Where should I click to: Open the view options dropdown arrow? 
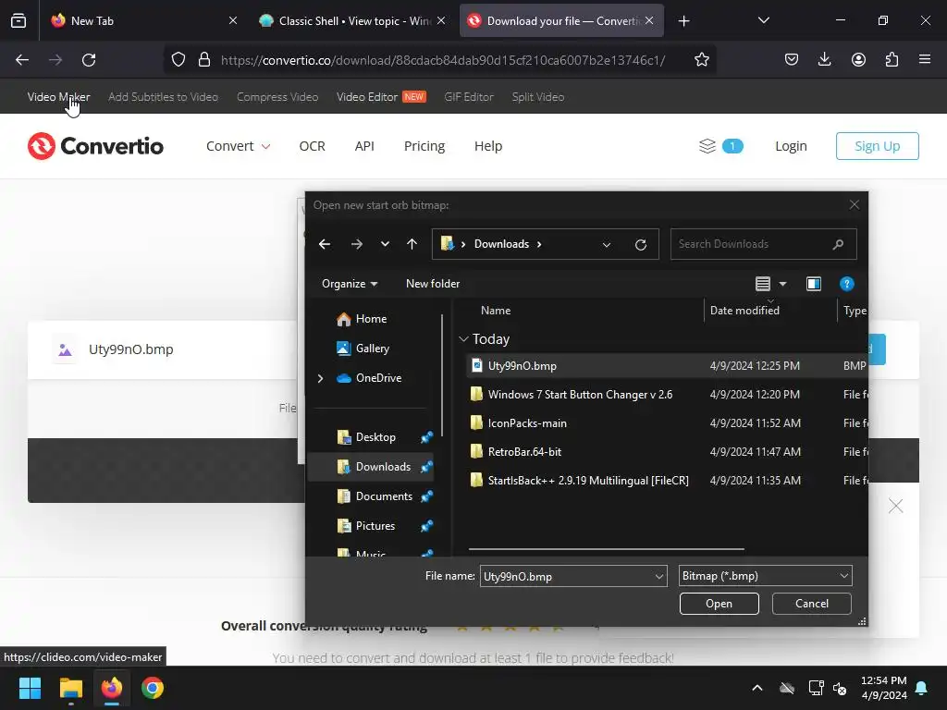click(782, 284)
